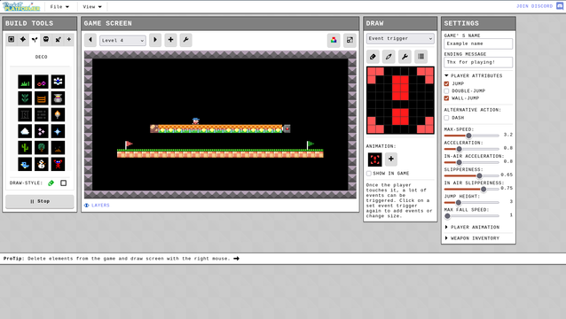The image size is (566, 319).
Task: Pick the blue bird deco tile
Action: (x=25, y=164)
